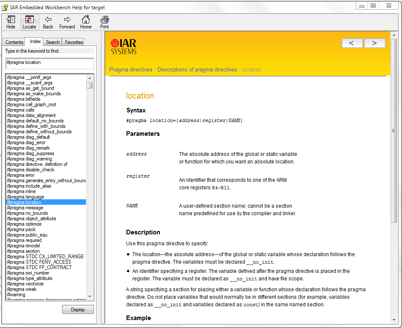Select '#pragma language' entry

point(25,197)
